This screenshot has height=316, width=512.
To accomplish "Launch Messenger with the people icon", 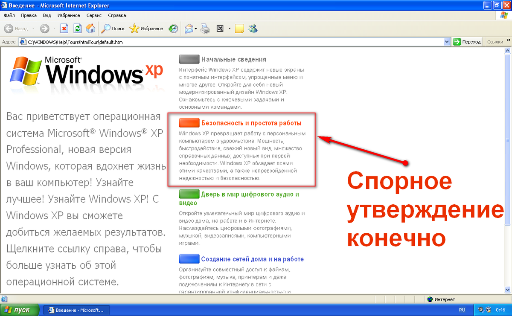I will [x=253, y=29].
